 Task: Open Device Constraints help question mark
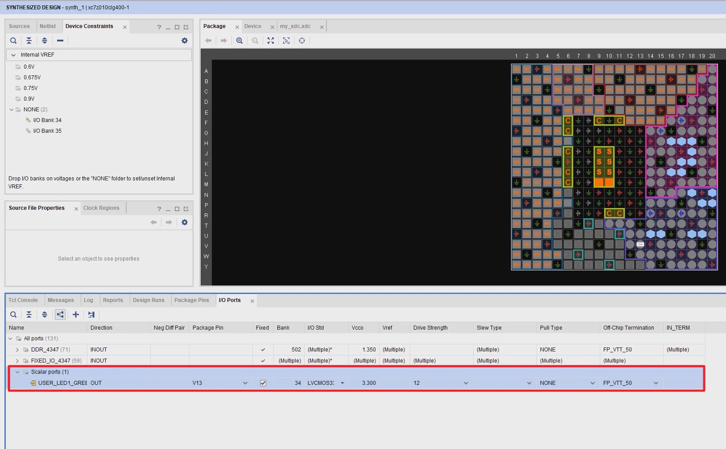(x=159, y=27)
